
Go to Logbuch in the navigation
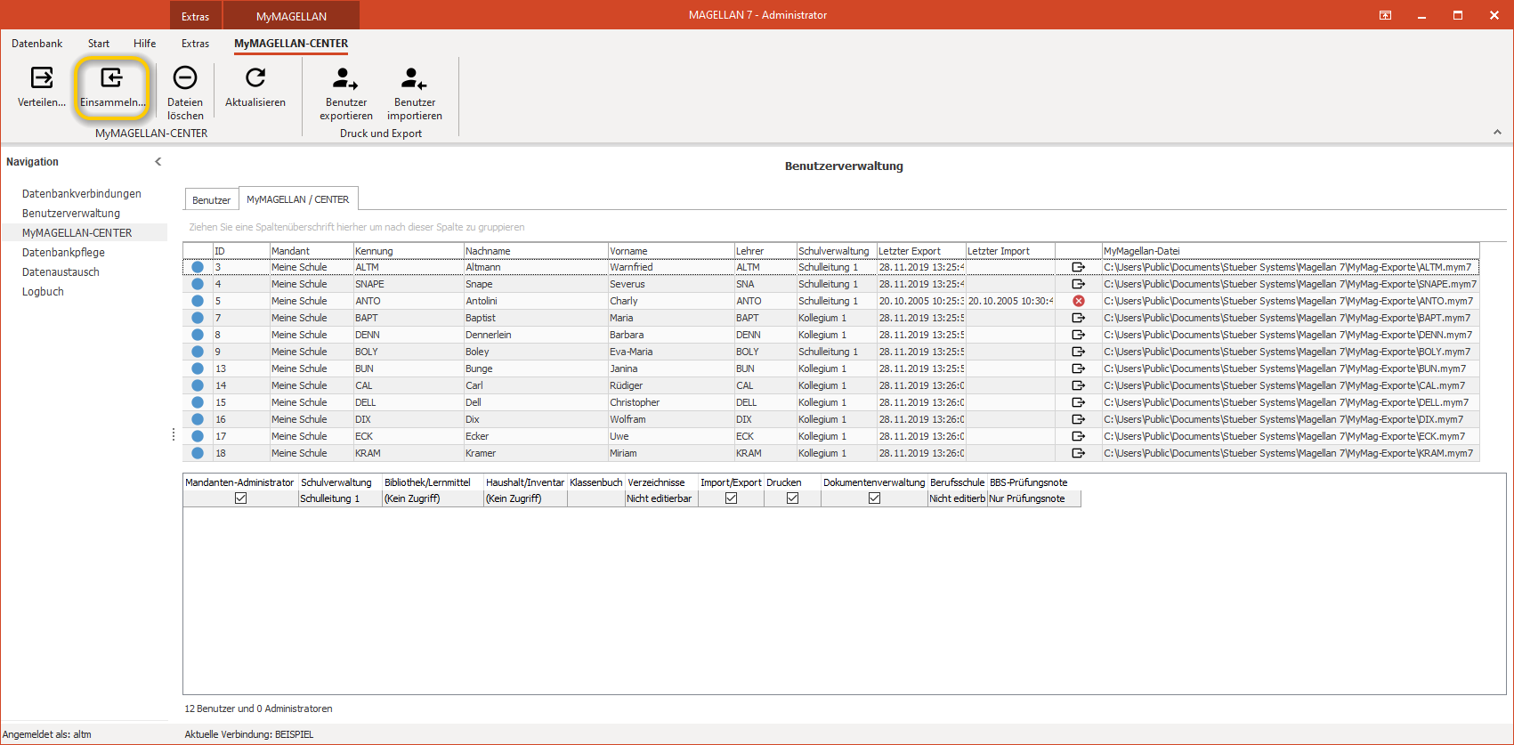(43, 292)
